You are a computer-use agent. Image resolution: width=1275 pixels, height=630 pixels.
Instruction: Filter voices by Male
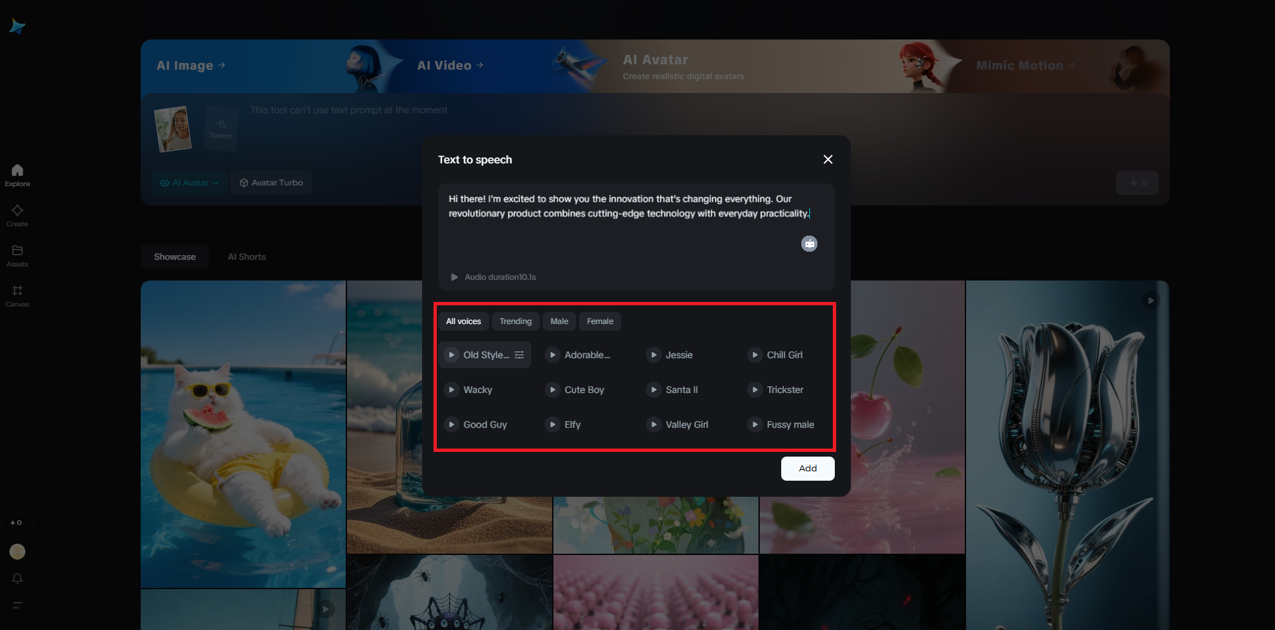tap(559, 321)
